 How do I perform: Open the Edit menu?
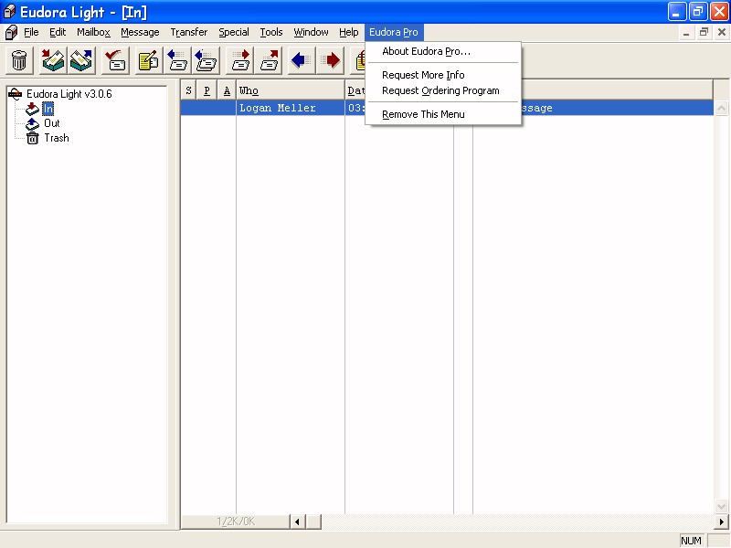[58, 32]
